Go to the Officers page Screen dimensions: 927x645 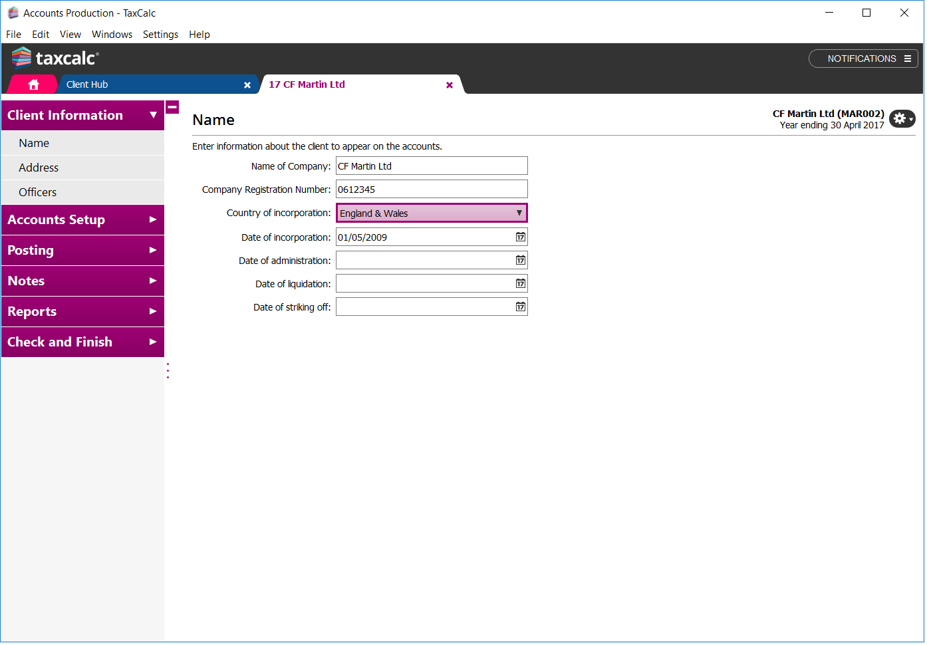pos(38,193)
